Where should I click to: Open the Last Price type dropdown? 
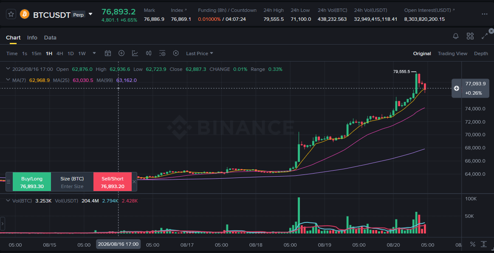200,53
